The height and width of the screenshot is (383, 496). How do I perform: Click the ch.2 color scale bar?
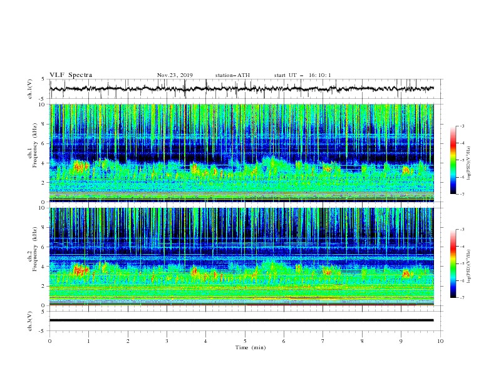click(453, 263)
